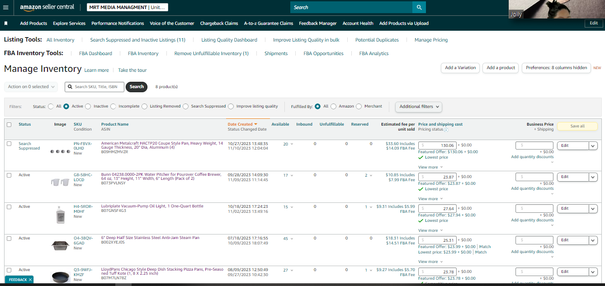This screenshot has width=605, height=286.
Task: Open Add Products menu item
Action: (33, 23)
